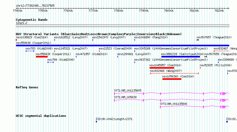Viewport: 237px width, 132px height.
Task: Click the Cytogenetic Bands track title
Action: [x=32, y=20]
